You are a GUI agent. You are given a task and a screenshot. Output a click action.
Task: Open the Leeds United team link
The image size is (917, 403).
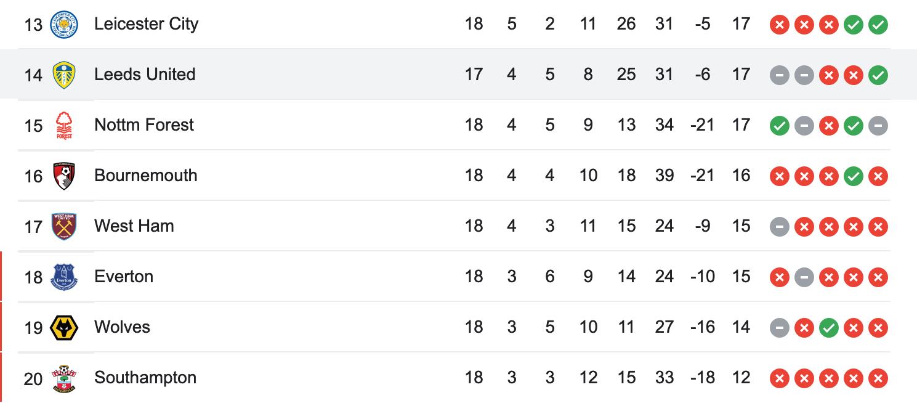click(145, 75)
